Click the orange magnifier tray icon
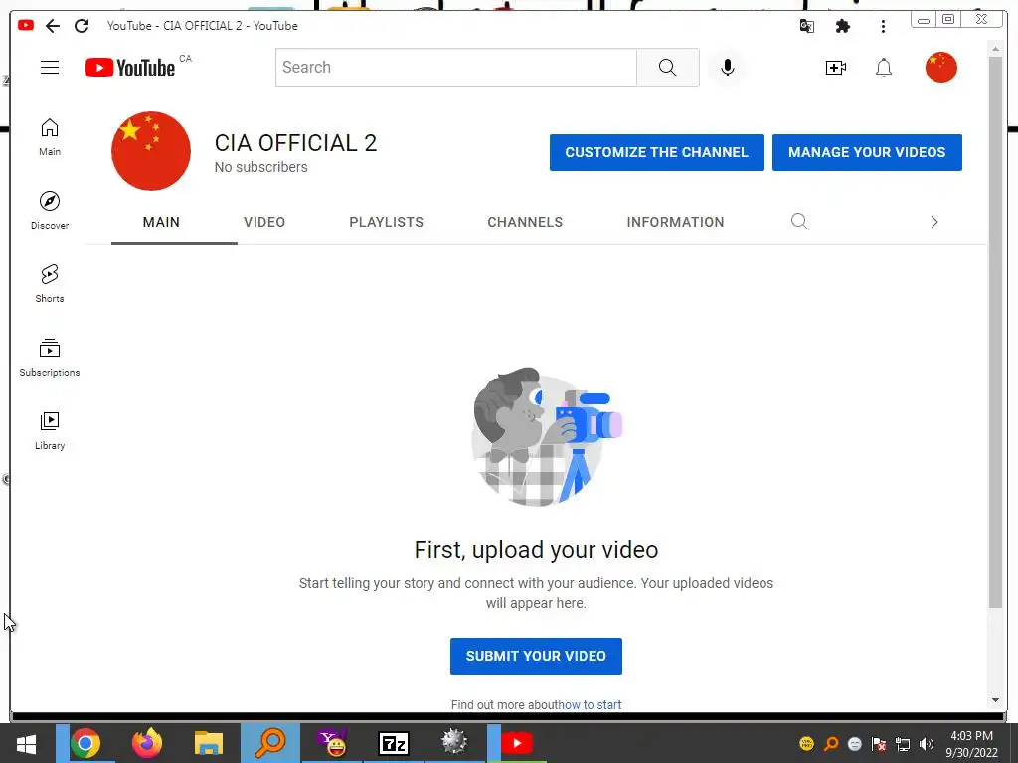 pyautogui.click(x=831, y=744)
